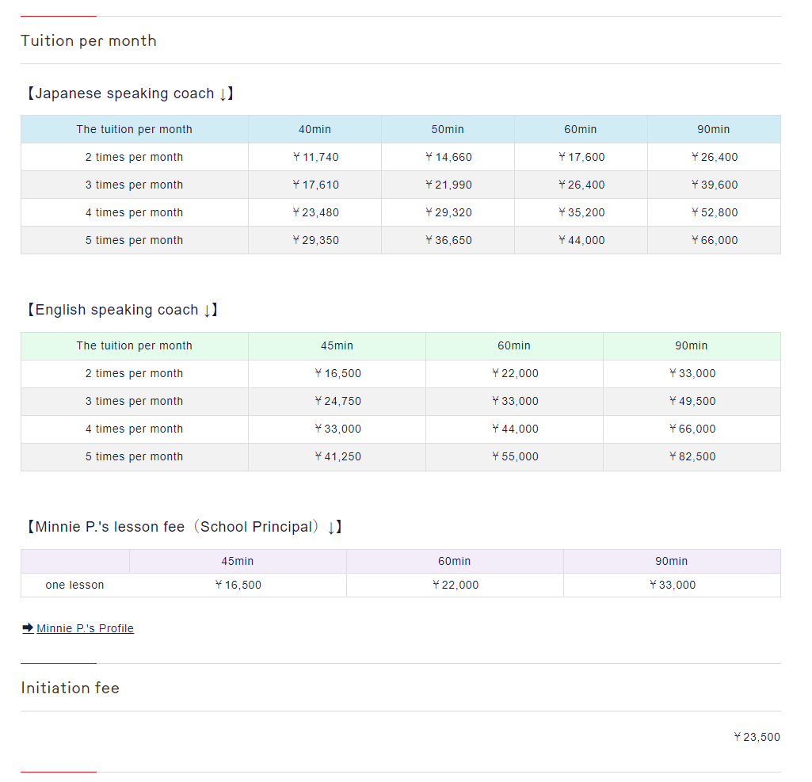The image size is (812, 782).
Task: Click '3 times per month' in English coach table
Action: (134, 402)
